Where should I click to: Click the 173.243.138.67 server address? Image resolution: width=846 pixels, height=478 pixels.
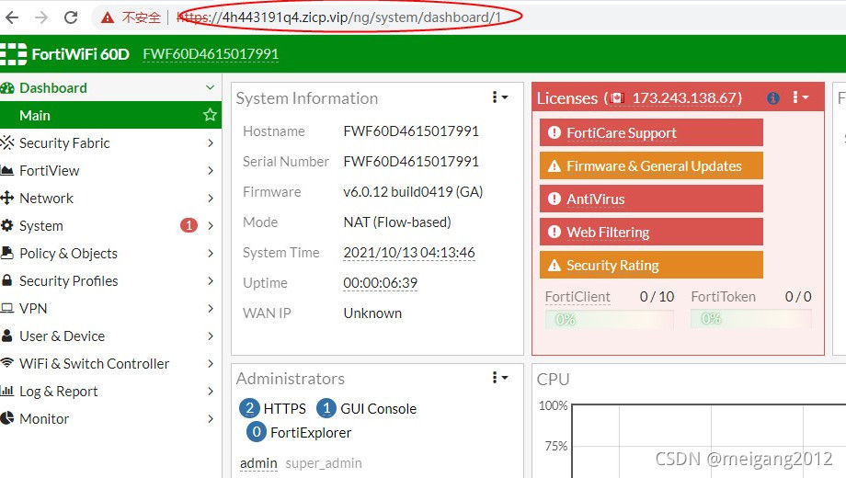(687, 97)
